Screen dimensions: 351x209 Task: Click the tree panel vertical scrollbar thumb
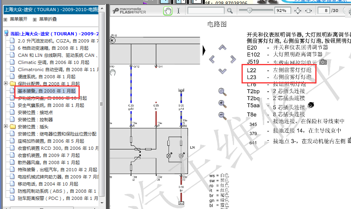point(102,104)
